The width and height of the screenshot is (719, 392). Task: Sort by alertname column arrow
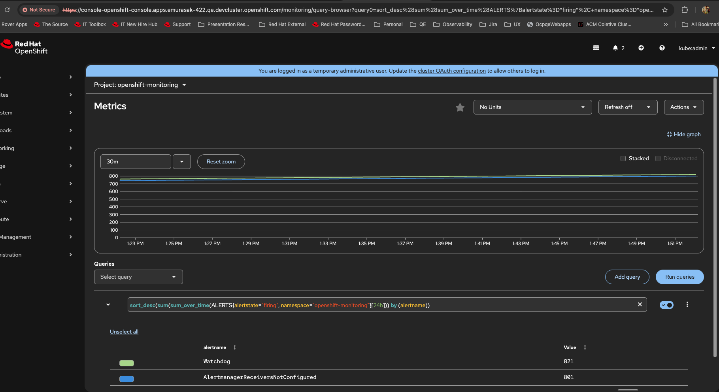[x=234, y=347]
